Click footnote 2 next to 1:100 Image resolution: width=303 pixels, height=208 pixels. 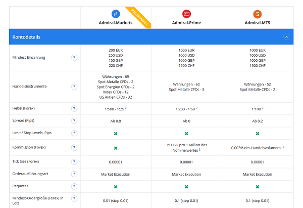tap(263, 108)
